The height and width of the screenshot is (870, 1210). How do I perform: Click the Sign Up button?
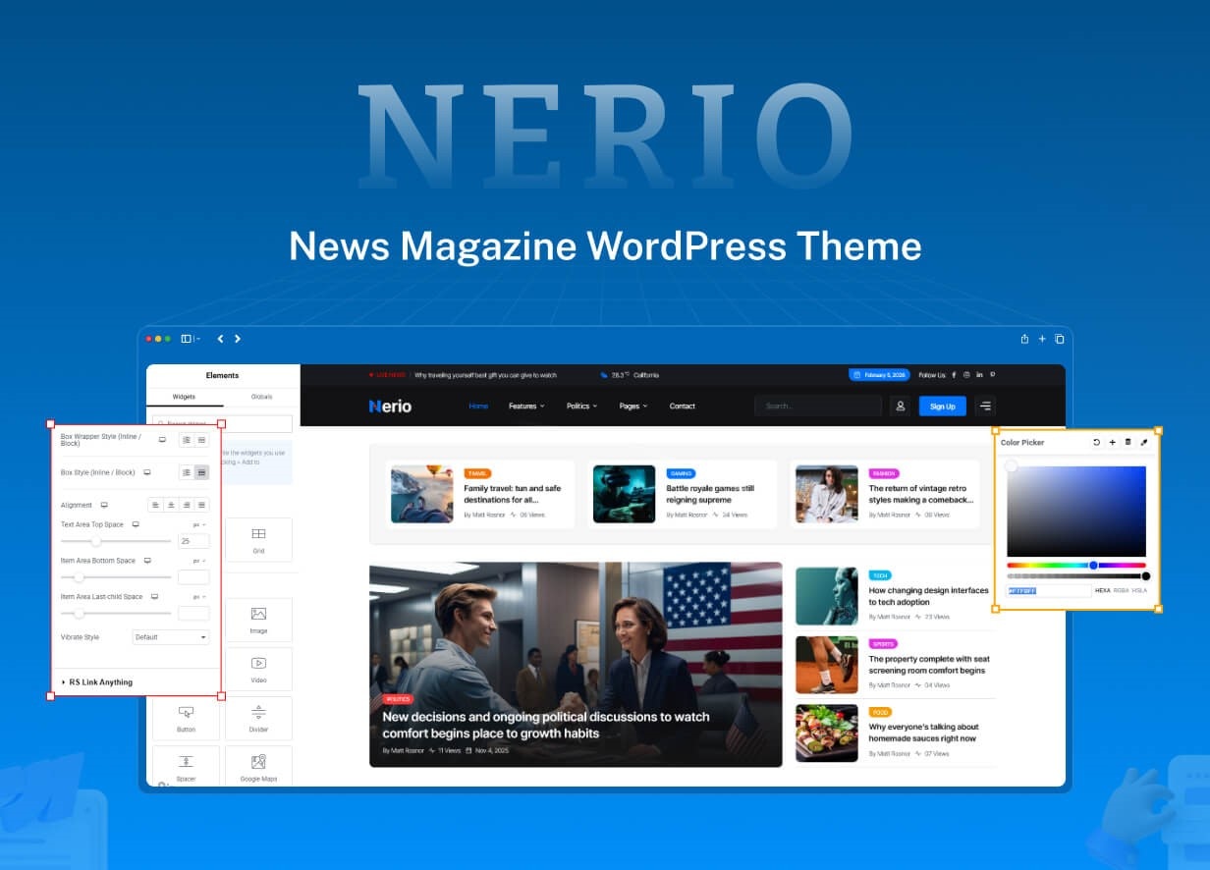941,406
